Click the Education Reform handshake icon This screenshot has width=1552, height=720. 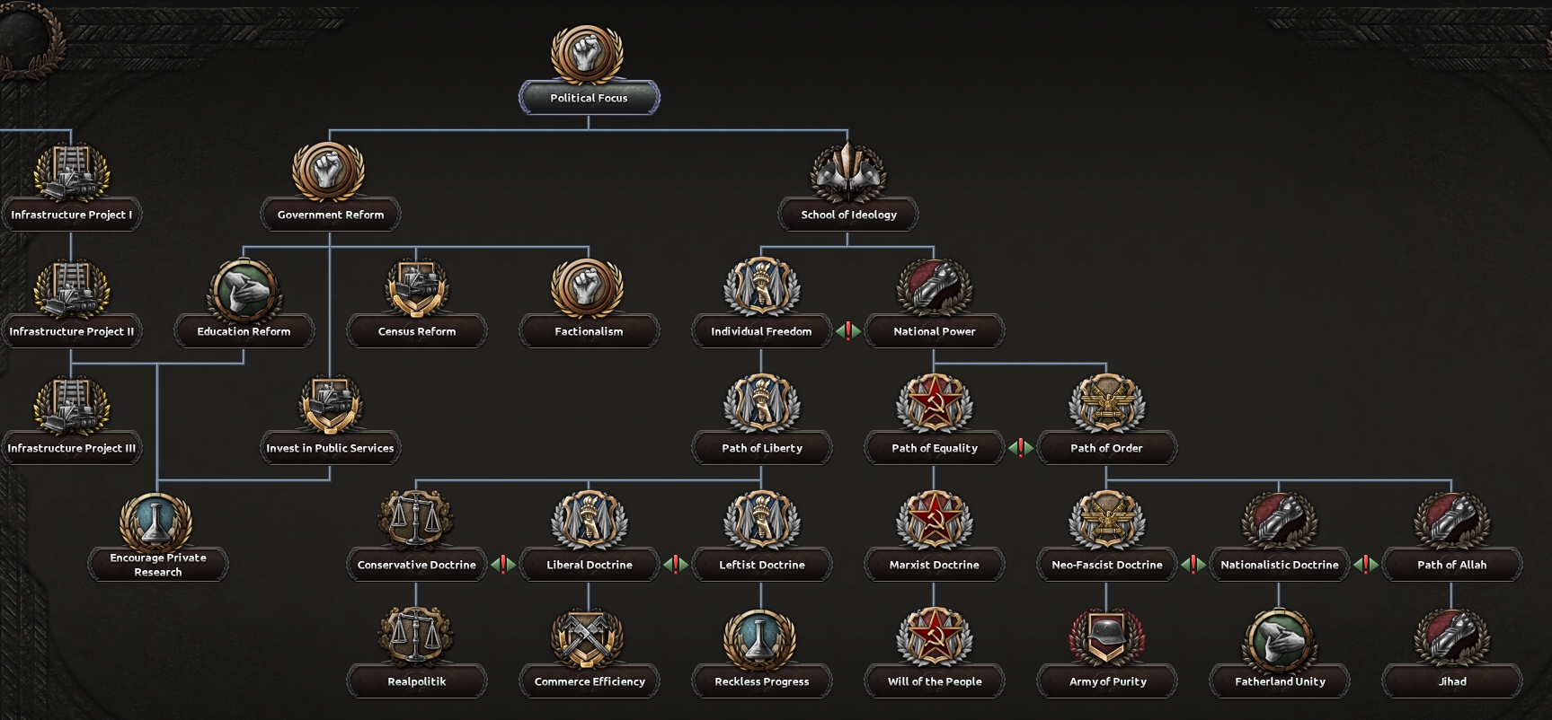click(244, 288)
